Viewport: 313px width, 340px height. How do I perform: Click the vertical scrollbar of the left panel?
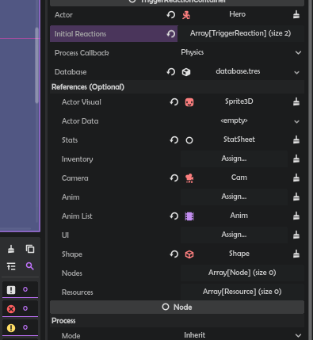(36, 65)
